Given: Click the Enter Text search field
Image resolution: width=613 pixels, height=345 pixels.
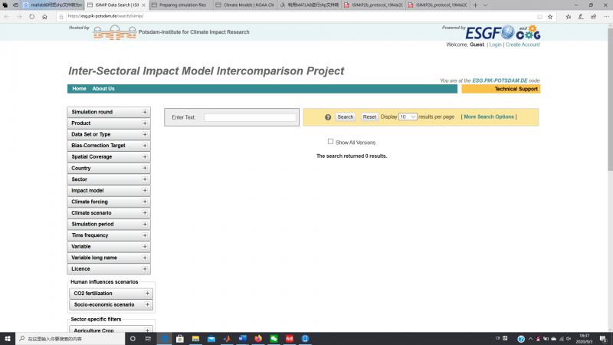Looking at the screenshot, I should pos(250,117).
